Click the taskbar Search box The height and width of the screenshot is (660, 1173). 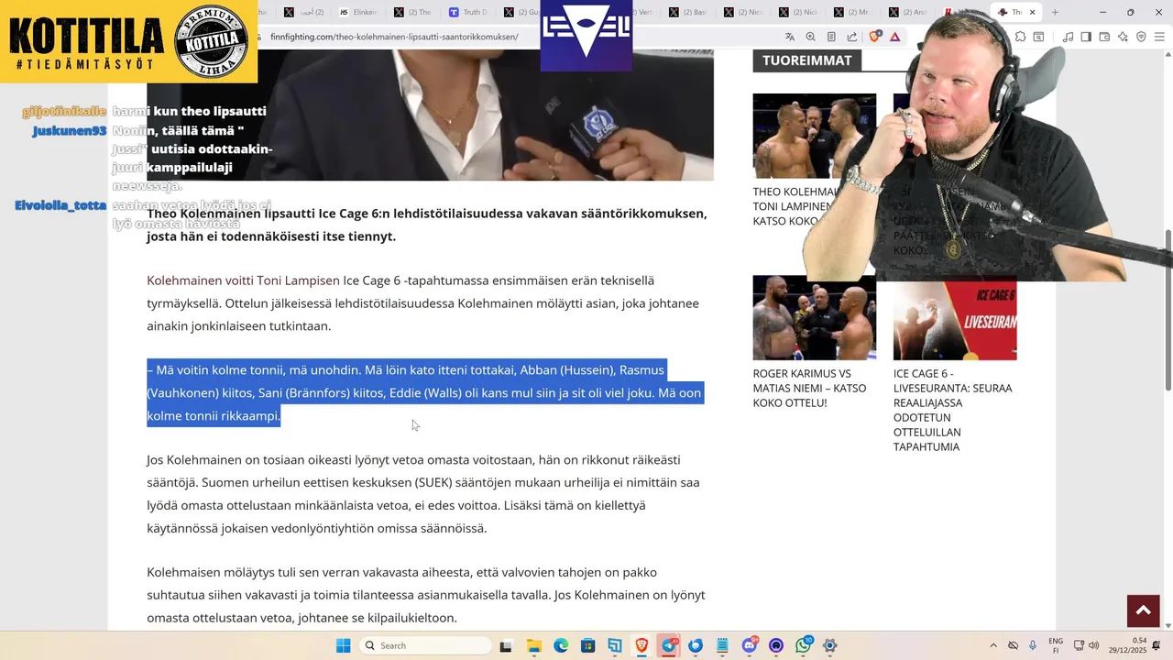425,645
